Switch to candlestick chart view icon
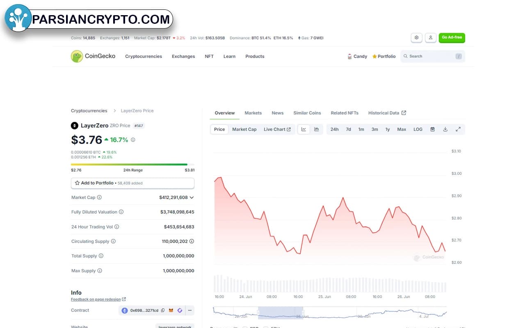This screenshot has width=525, height=328. [317, 129]
